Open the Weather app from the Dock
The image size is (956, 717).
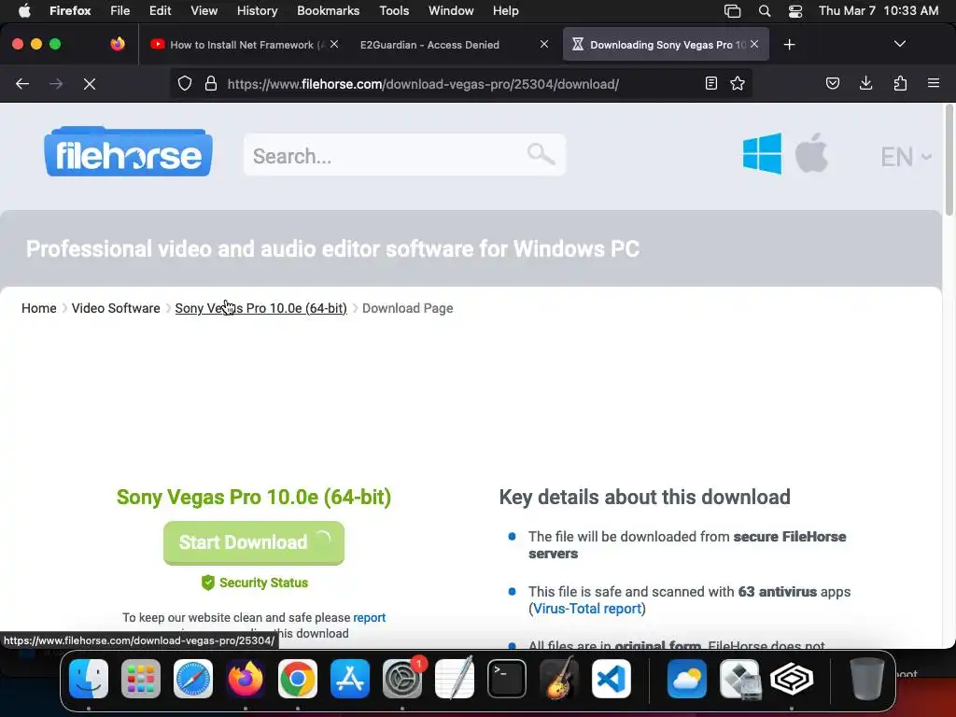pos(686,679)
